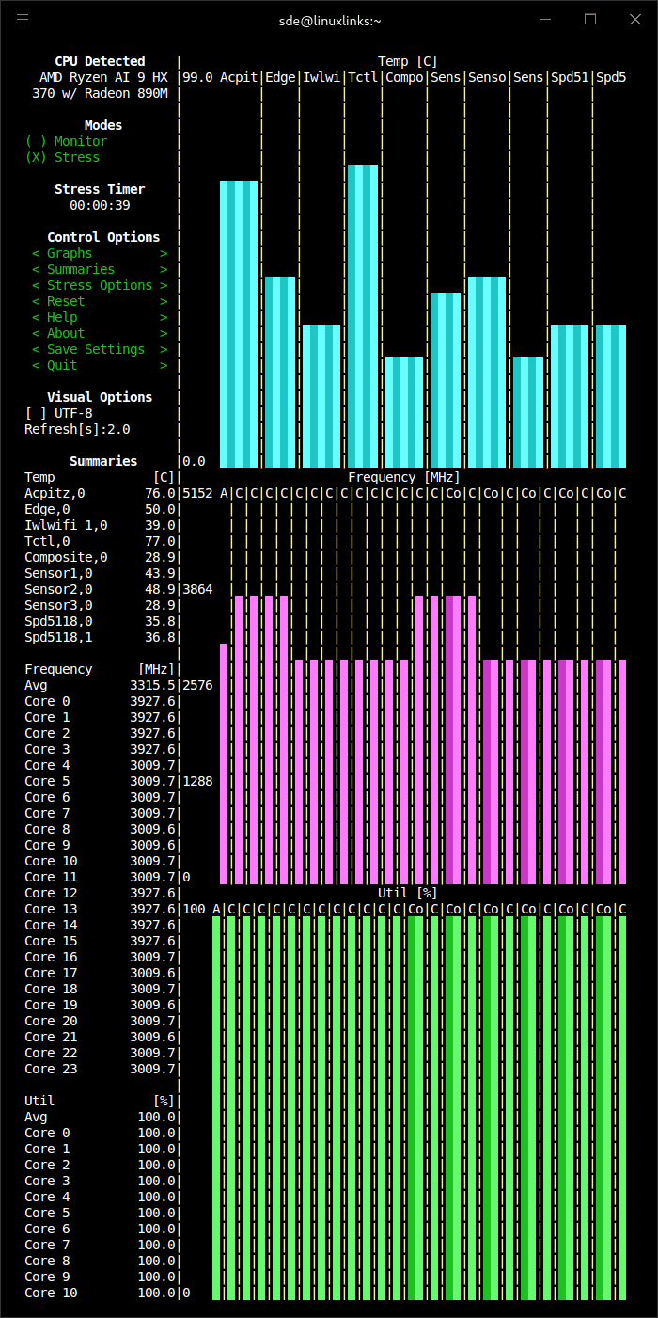Viewport: 658px width, 1318px height.
Task: Open the Graphs menu
Action: click(x=70, y=253)
